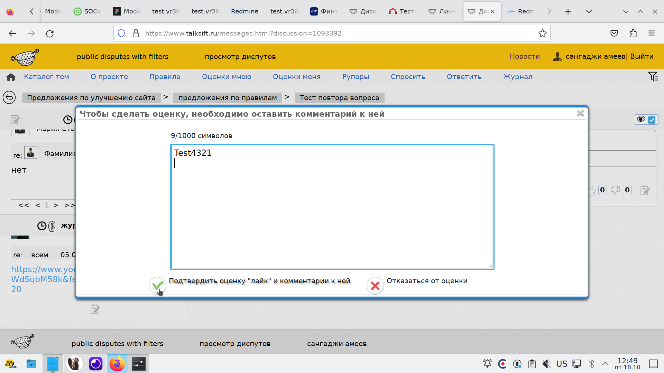Decline the rating with red X icon
Image resolution: width=664 pixels, height=373 pixels.
pyautogui.click(x=375, y=286)
